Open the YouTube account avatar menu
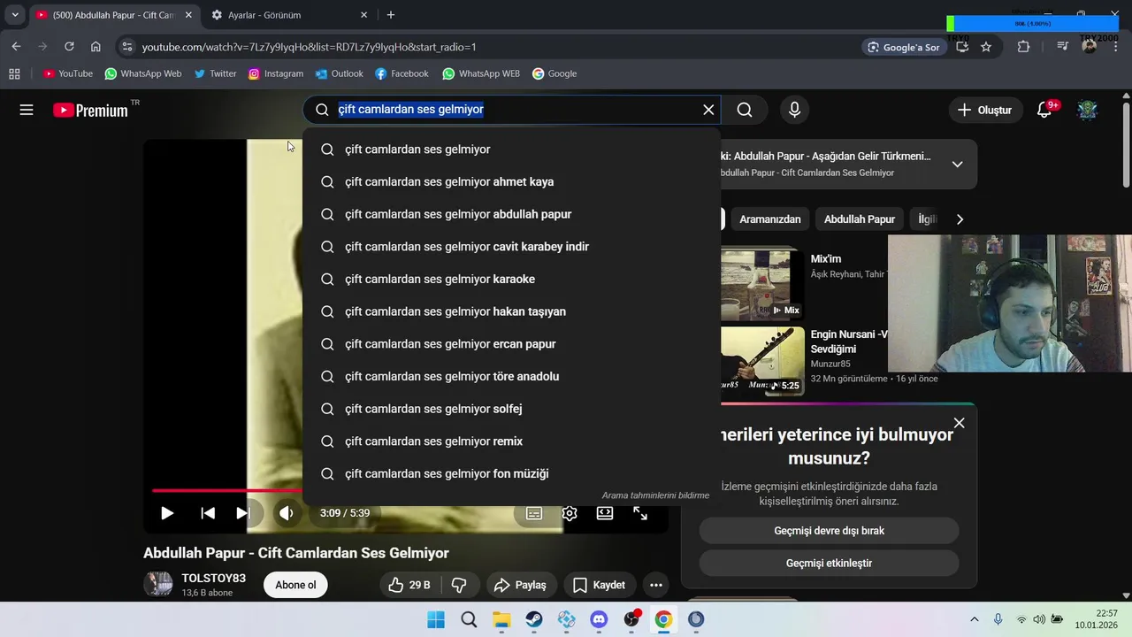The image size is (1132, 637). 1087,110
